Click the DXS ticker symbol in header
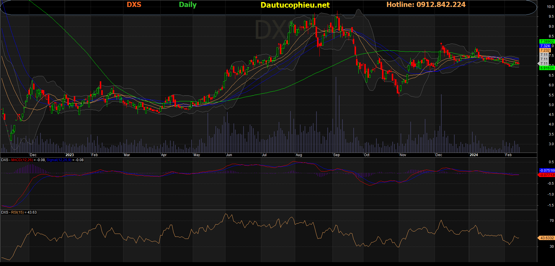This screenshot has width=555, height=266. point(134,5)
